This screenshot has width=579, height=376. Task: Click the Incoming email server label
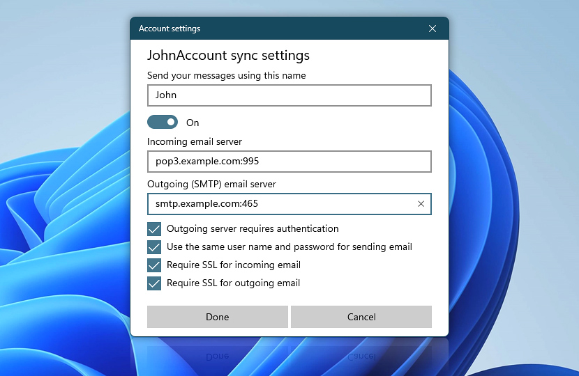tap(195, 141)
